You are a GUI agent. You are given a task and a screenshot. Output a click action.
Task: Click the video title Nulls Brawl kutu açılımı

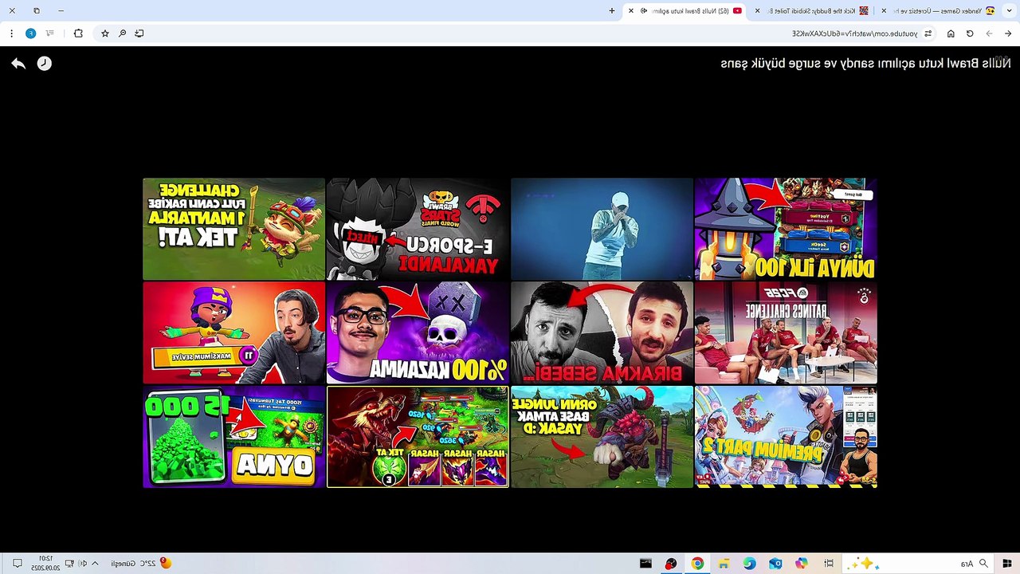point(865,64)
